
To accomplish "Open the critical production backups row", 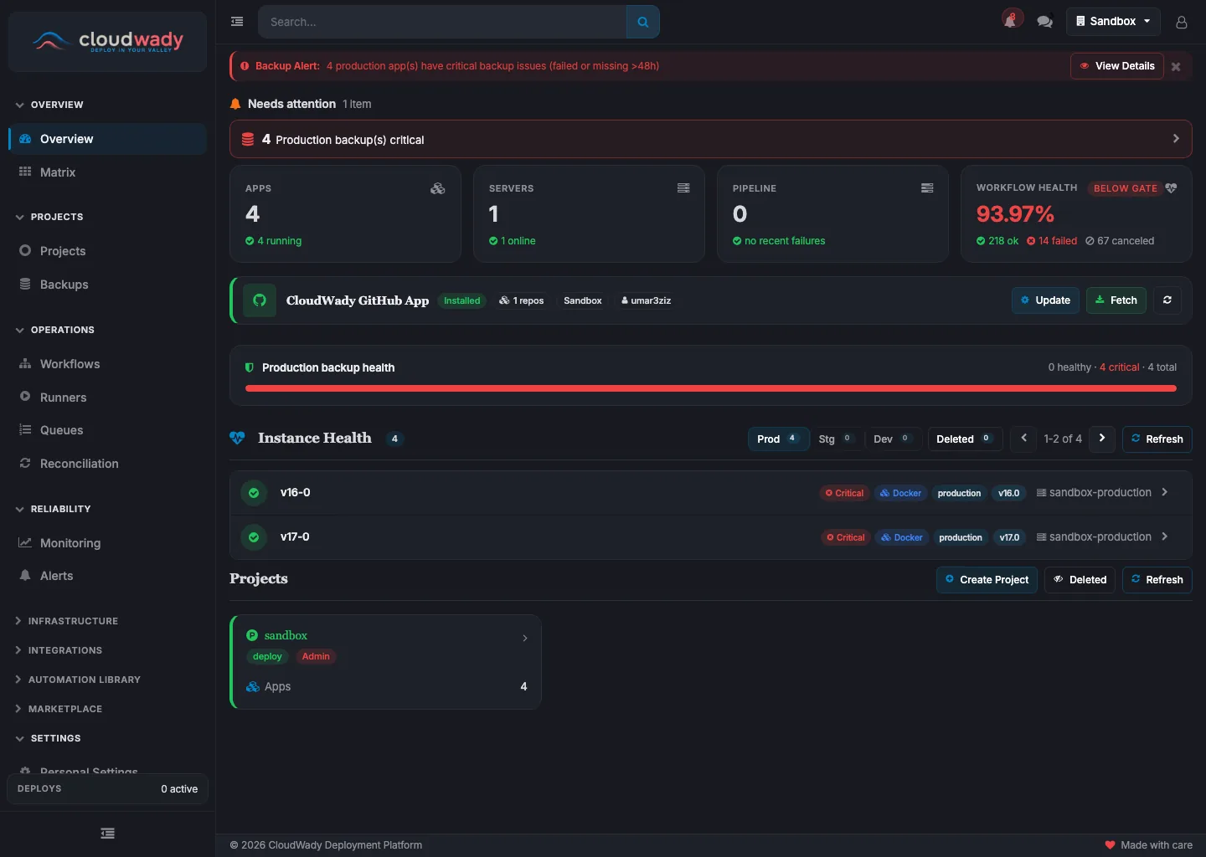I will [x=710, y=140].
